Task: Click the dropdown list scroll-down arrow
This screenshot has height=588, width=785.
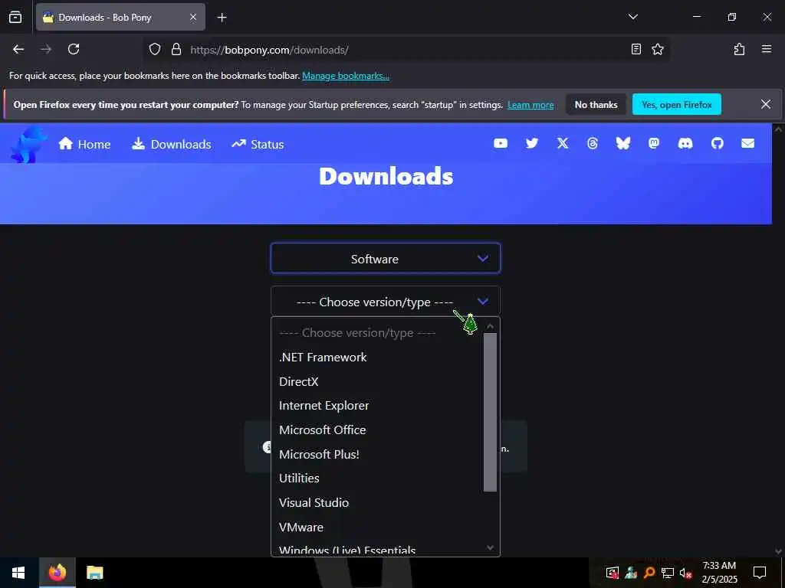Action: click(490, 548)
